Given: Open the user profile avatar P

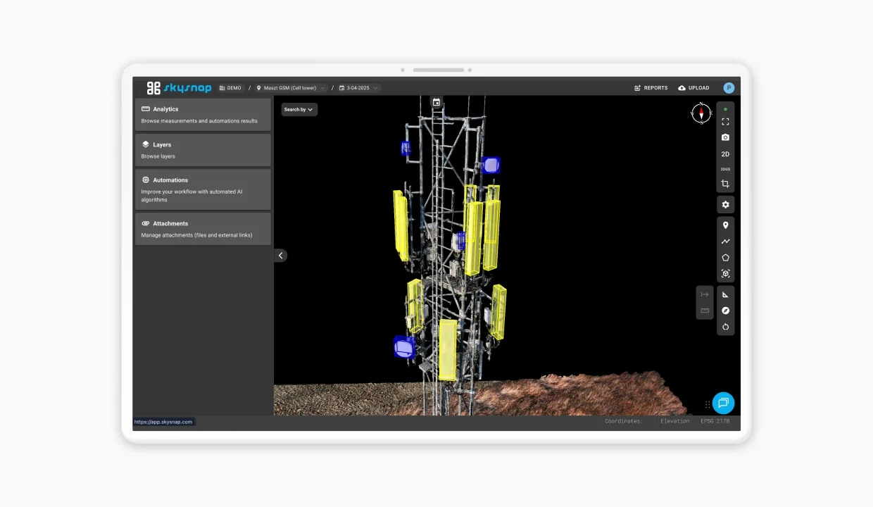Looking at the screenshot, I should click(729, 88).
